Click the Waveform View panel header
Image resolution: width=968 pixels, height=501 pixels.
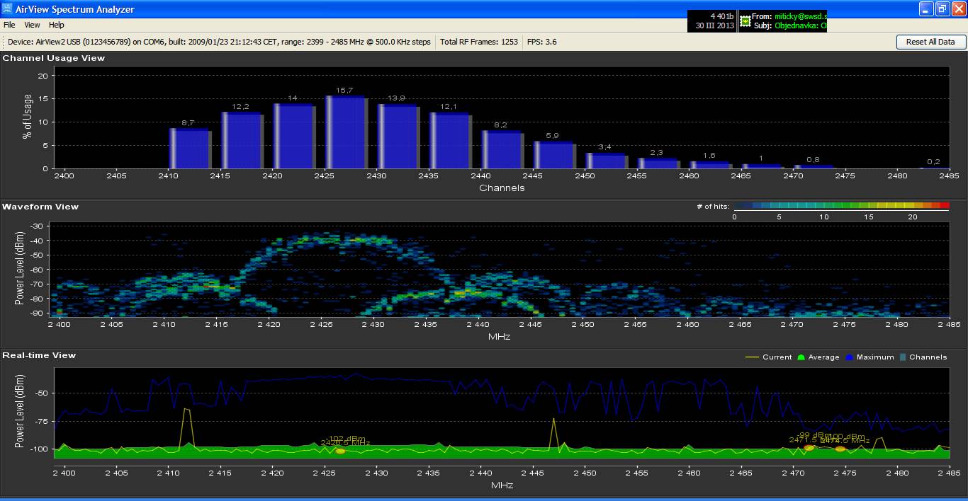pos(40,207)
